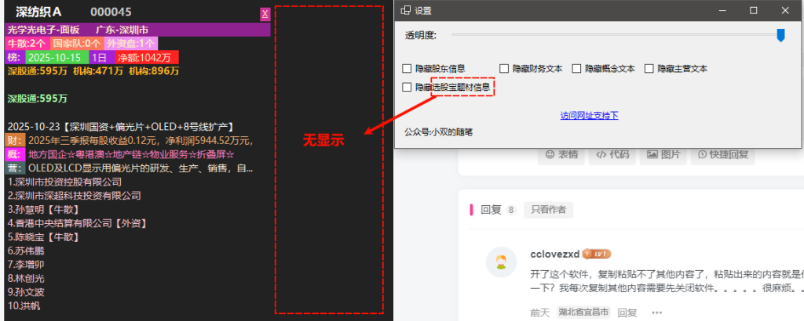Enable 隐藏选股宝题材信息 checkbox
The image size is (804, 321).
pos(407,87)
